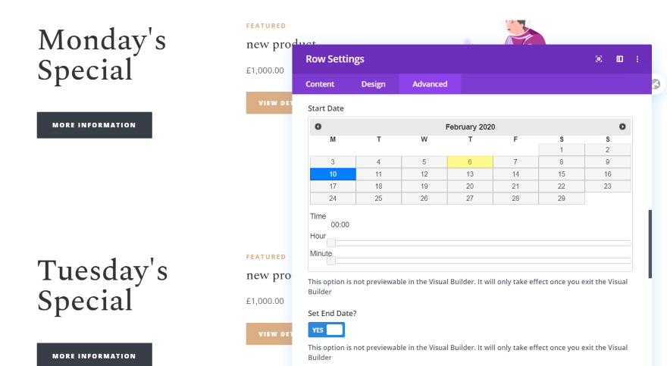This screenshot has width=667, height=366.
Task: Click the round icon at panel's right edge
Action: [x=656, y=84]
